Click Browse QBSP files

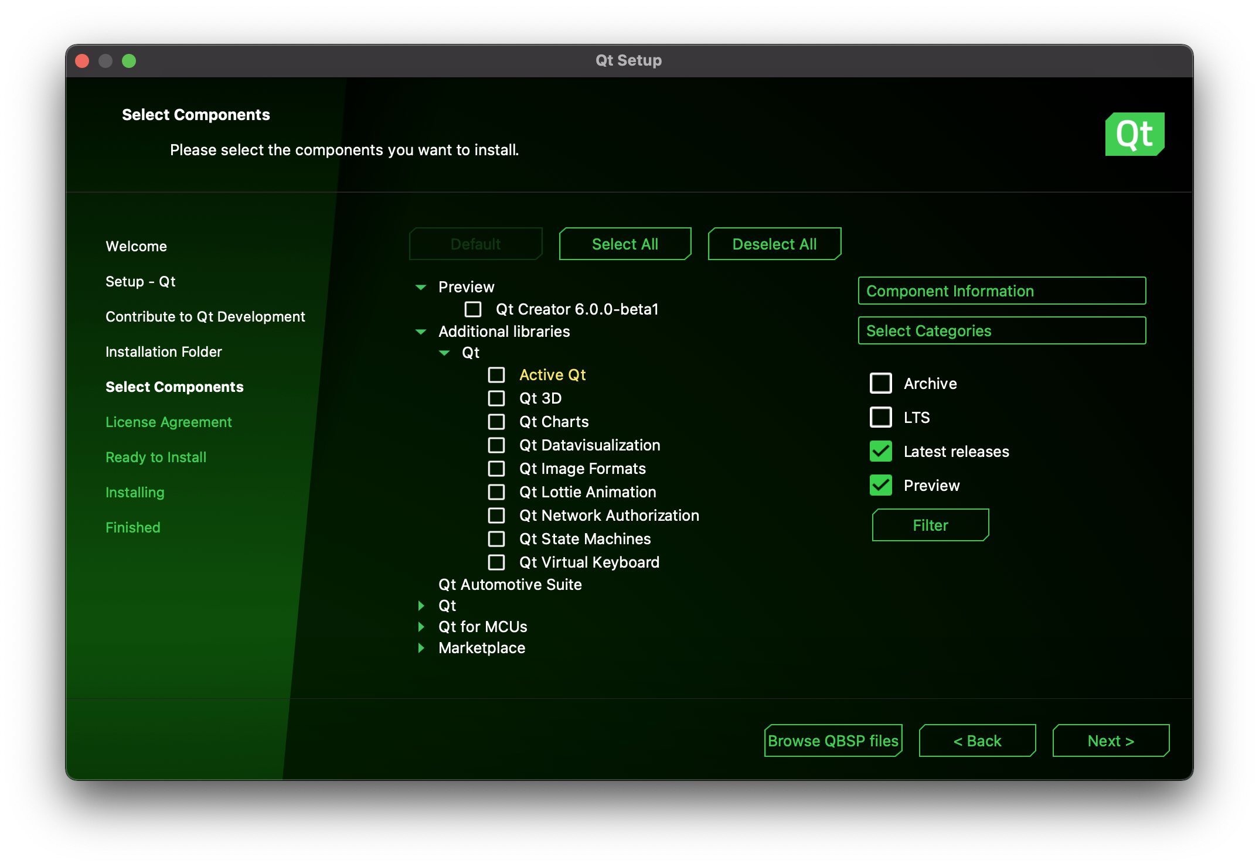pyautogui.click(x=833, y=740)
